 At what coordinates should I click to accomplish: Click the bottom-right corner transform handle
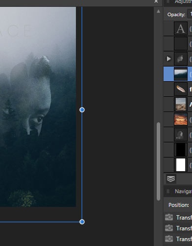(82, 222)
